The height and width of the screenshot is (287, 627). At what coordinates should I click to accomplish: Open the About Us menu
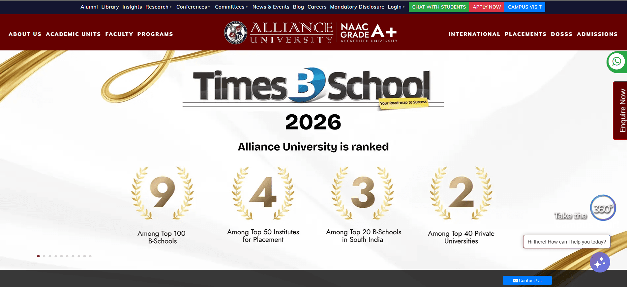(x=25, y=34)
